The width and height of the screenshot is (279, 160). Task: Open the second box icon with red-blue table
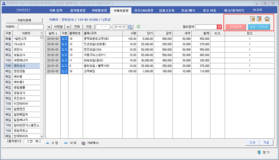tap(259, 19)
